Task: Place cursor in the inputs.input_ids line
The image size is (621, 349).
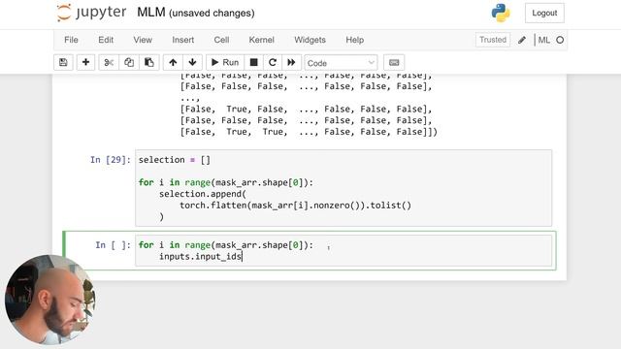Action: click(201, 256)
